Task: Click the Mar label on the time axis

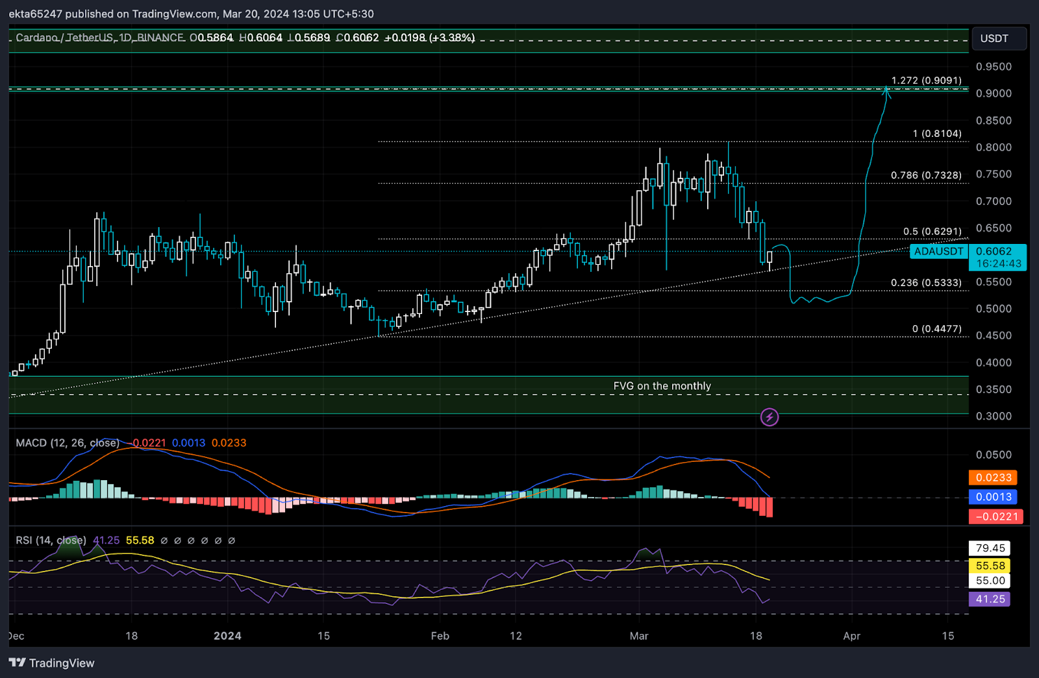Action: [639, 636]
